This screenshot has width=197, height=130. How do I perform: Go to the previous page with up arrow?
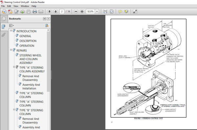[50, 11]
